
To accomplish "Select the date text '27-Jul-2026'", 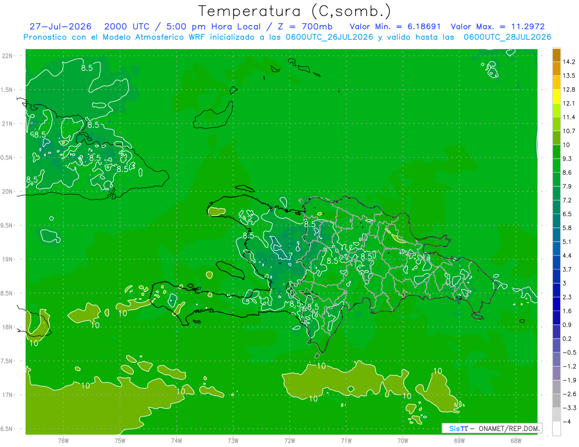I will click(x=60, y=27).
